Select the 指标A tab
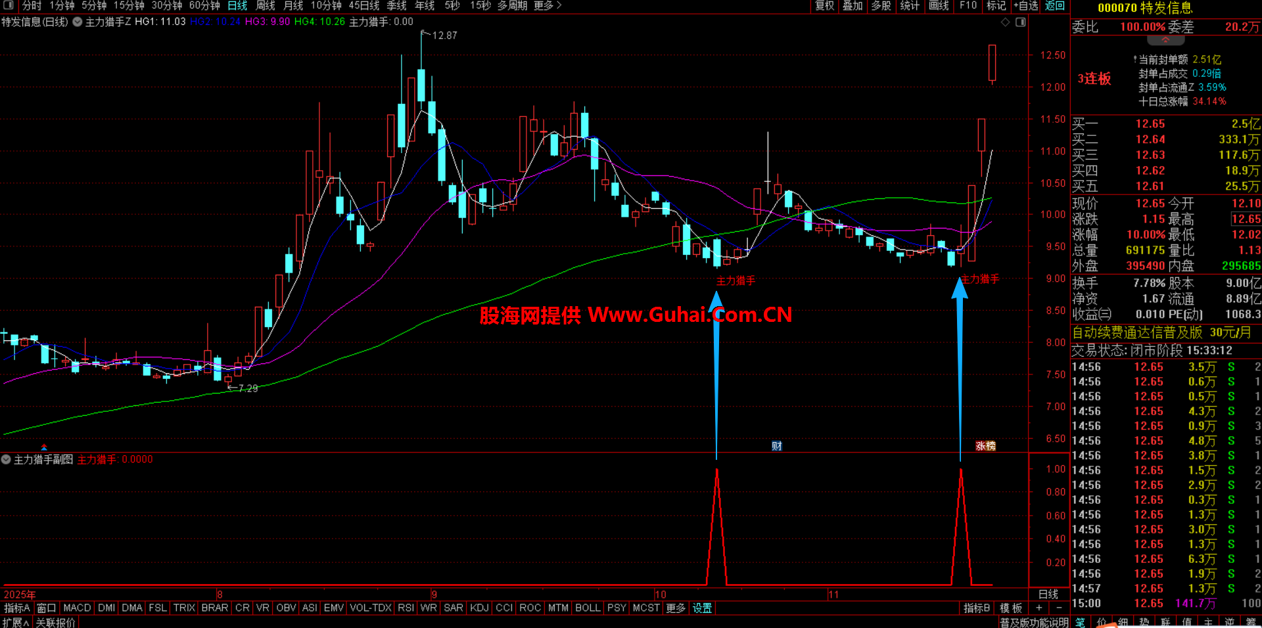Image resolution: width=1262 pixels, height=628 pixels. [x=17, y=608]
